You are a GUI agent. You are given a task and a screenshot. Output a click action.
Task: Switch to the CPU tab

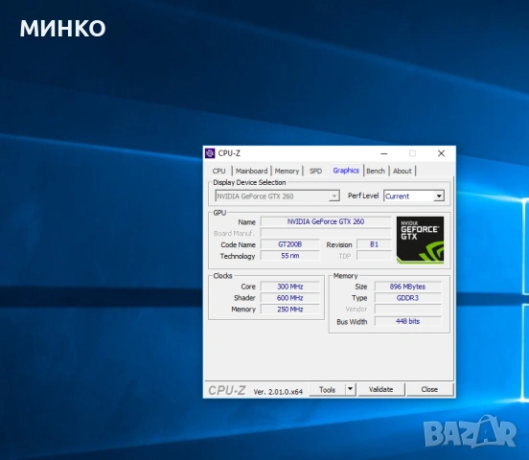pyautogui.click(x=218, y=171)
